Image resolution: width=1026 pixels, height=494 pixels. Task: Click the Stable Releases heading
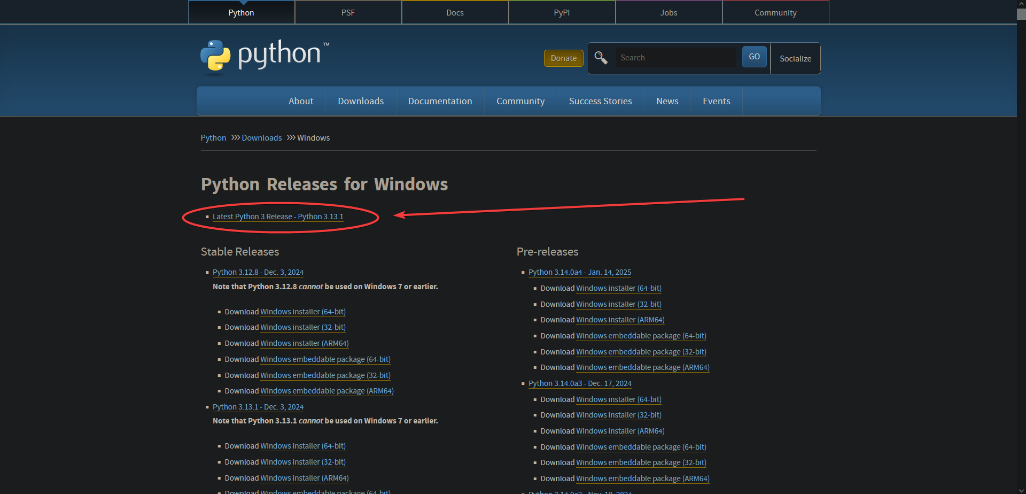point(240,252)
